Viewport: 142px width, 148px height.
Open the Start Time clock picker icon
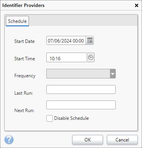coord(91,57)
